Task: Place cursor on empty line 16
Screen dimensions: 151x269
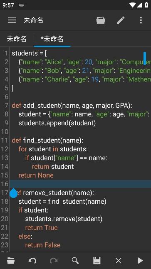Action: (80, 184)
